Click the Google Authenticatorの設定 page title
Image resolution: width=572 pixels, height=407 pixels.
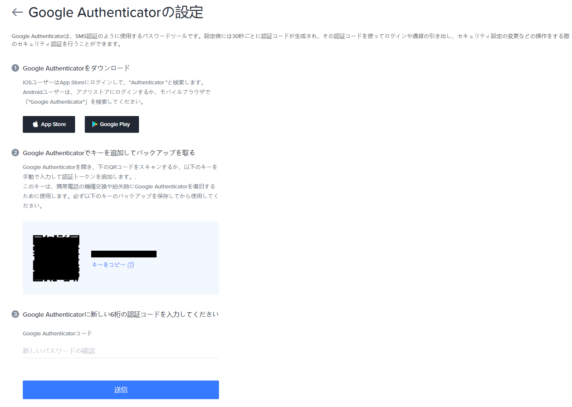point(116,12)
